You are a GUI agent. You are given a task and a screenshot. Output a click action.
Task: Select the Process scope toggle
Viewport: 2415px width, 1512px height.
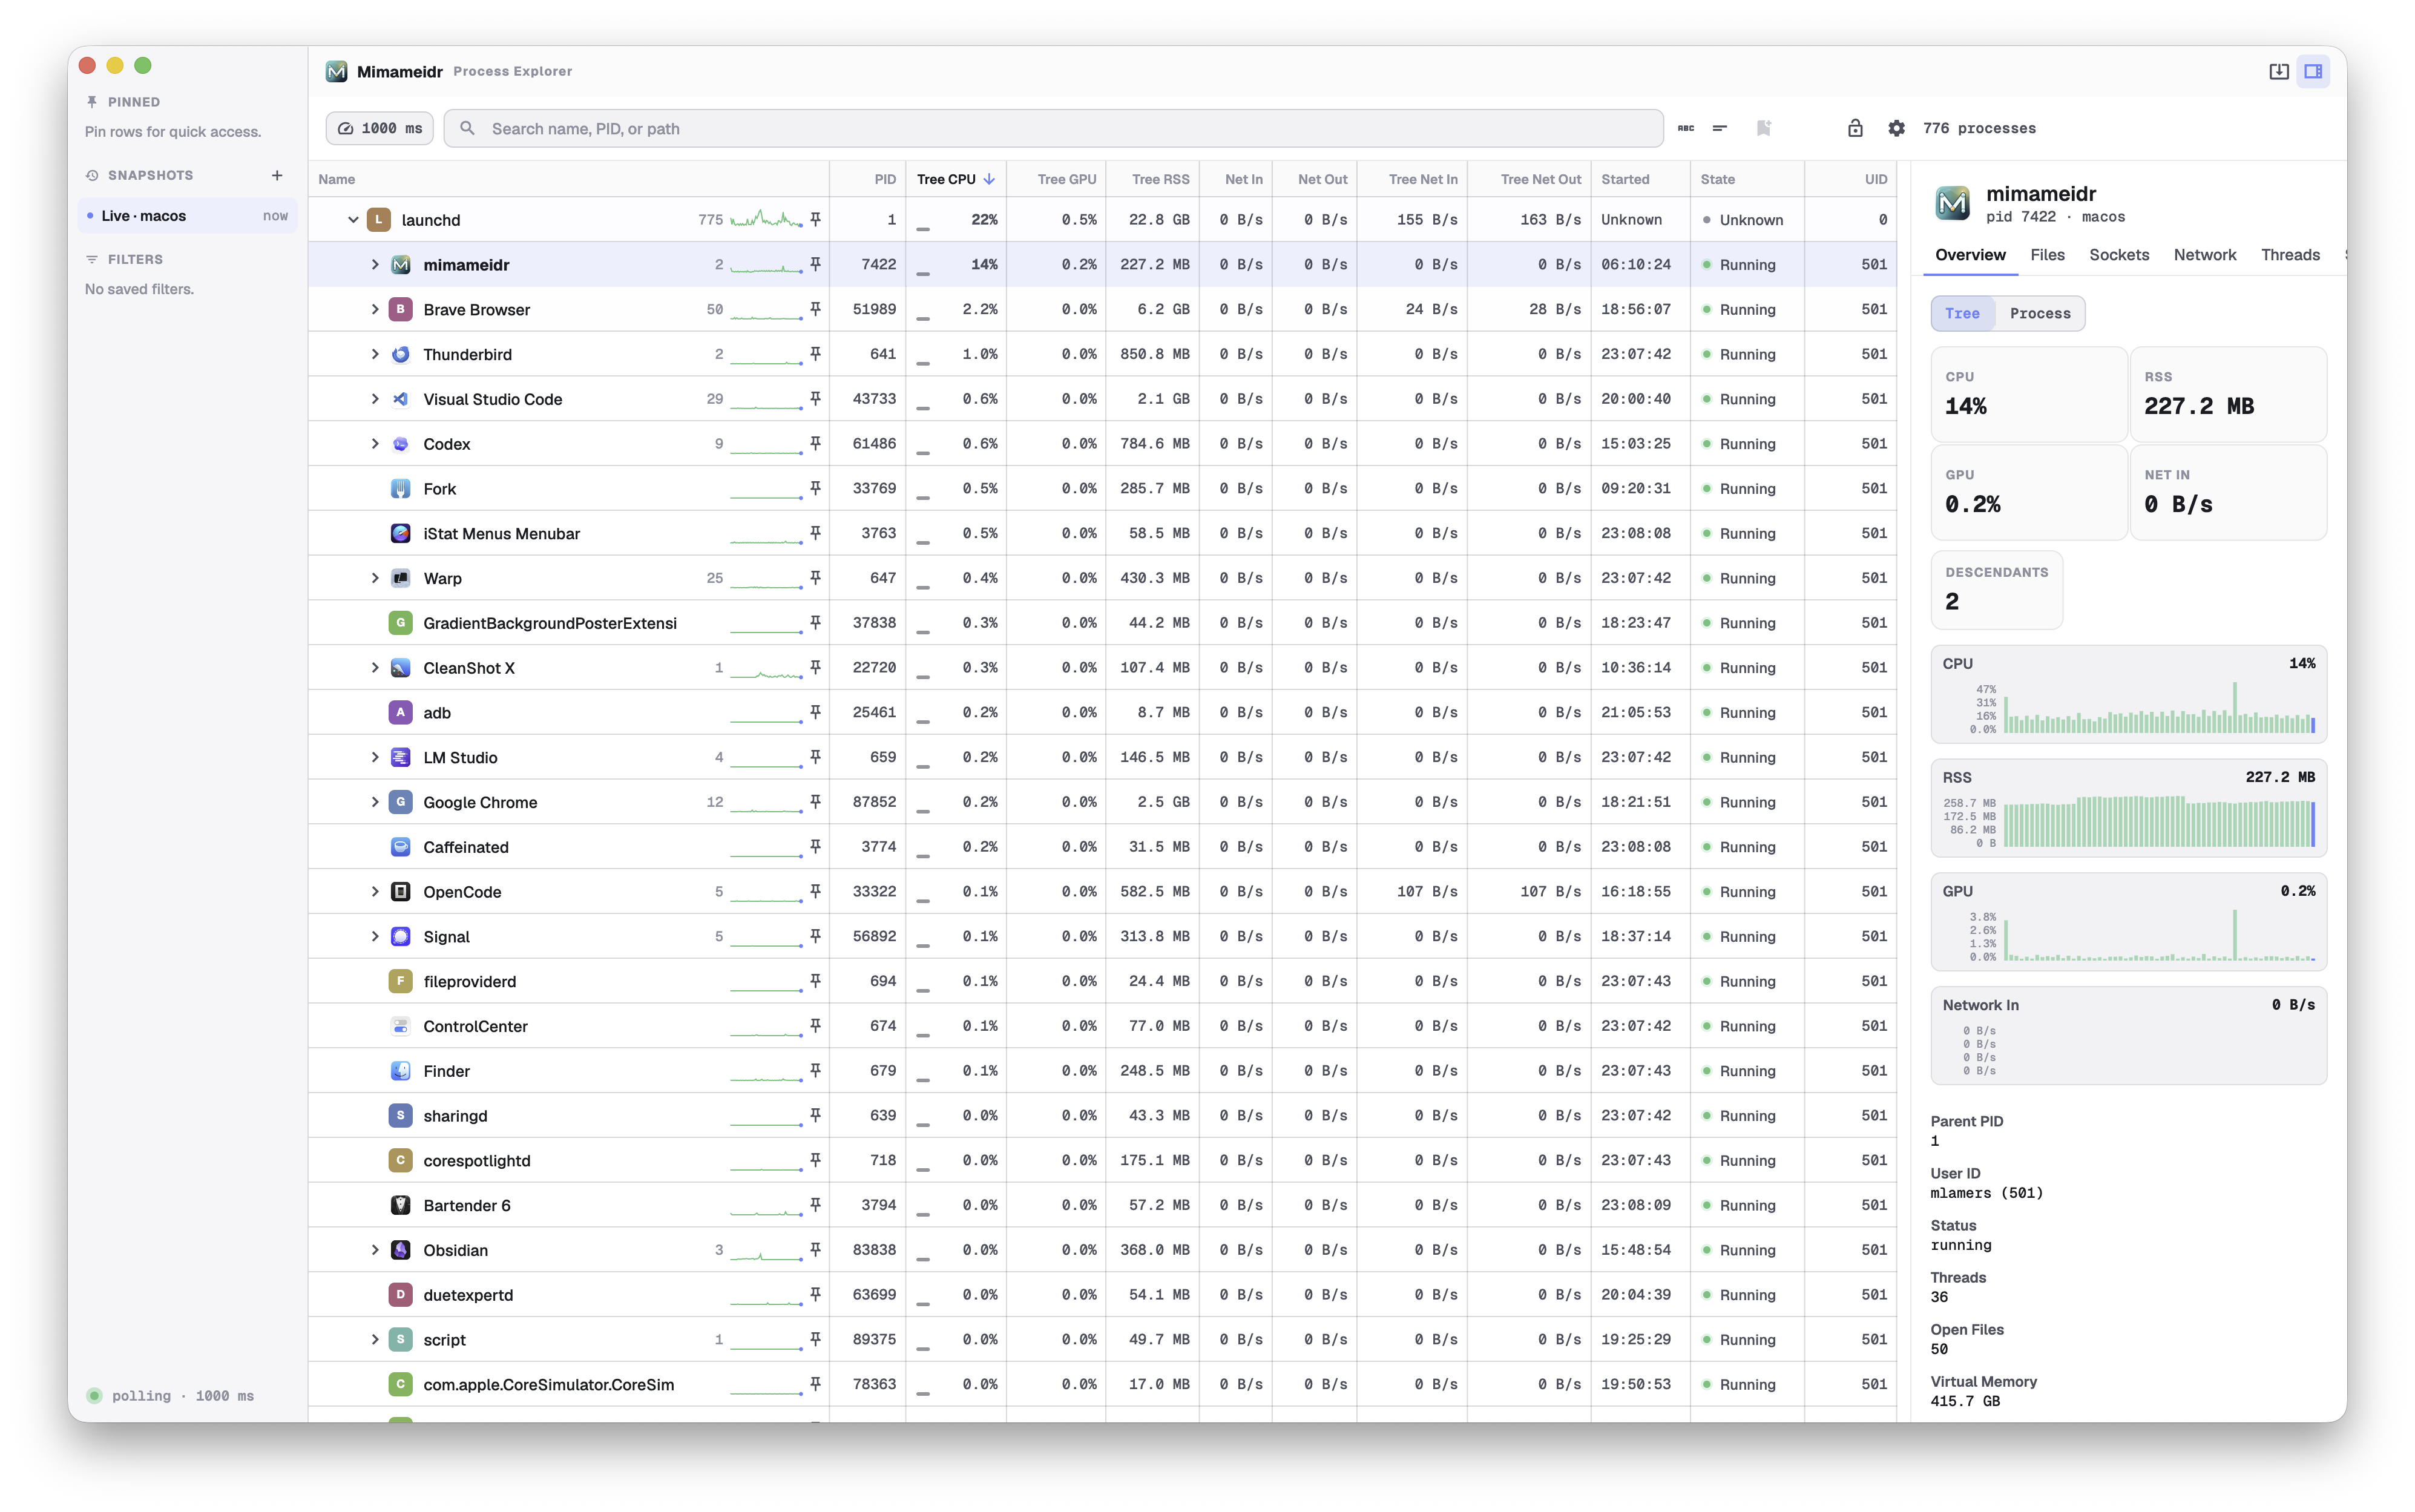pos(2040,313)
